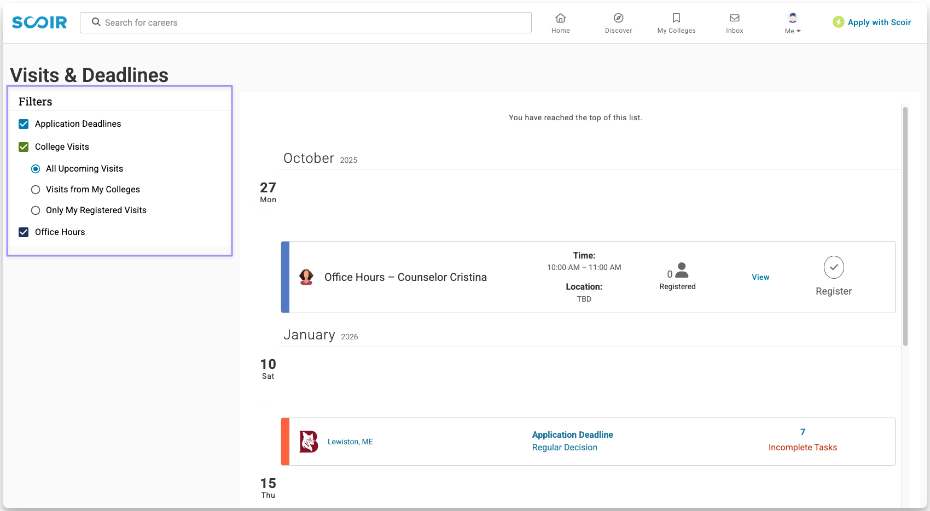Click the Scoir logo
Screen dimensions: 930x511
[x=39, y=22]
